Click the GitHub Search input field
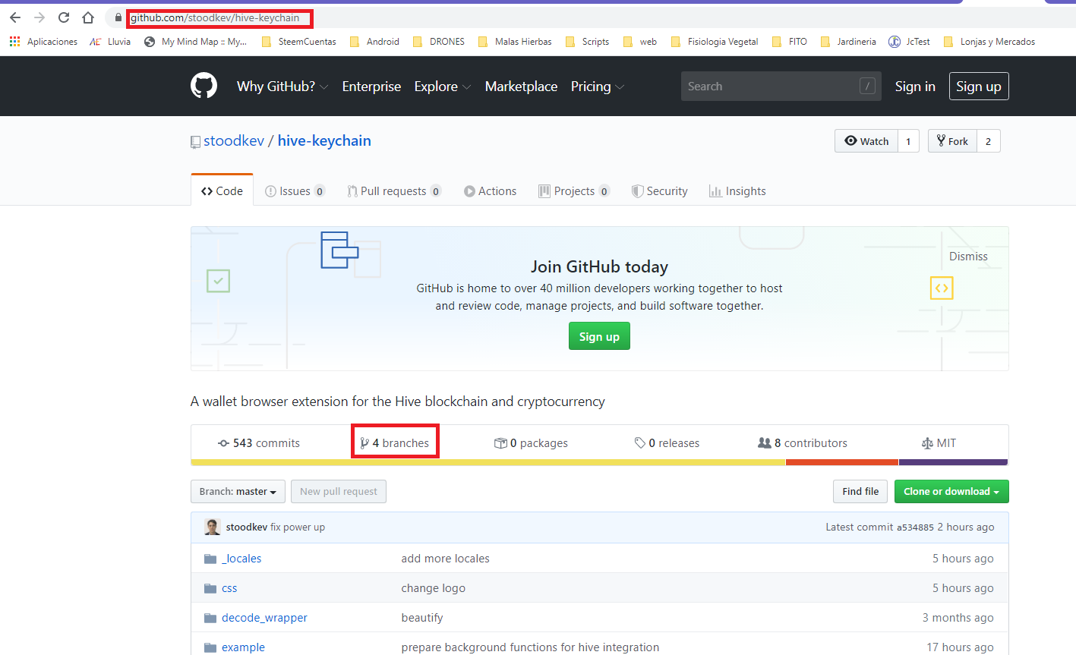1076x655 pixels. (781, 87)
